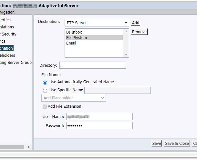
Task: Select Use Automatically Generated Name radio
Action: 45,83
